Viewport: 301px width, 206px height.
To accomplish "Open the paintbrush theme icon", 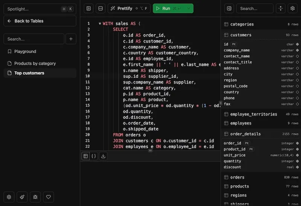I will tap(22, 197).
